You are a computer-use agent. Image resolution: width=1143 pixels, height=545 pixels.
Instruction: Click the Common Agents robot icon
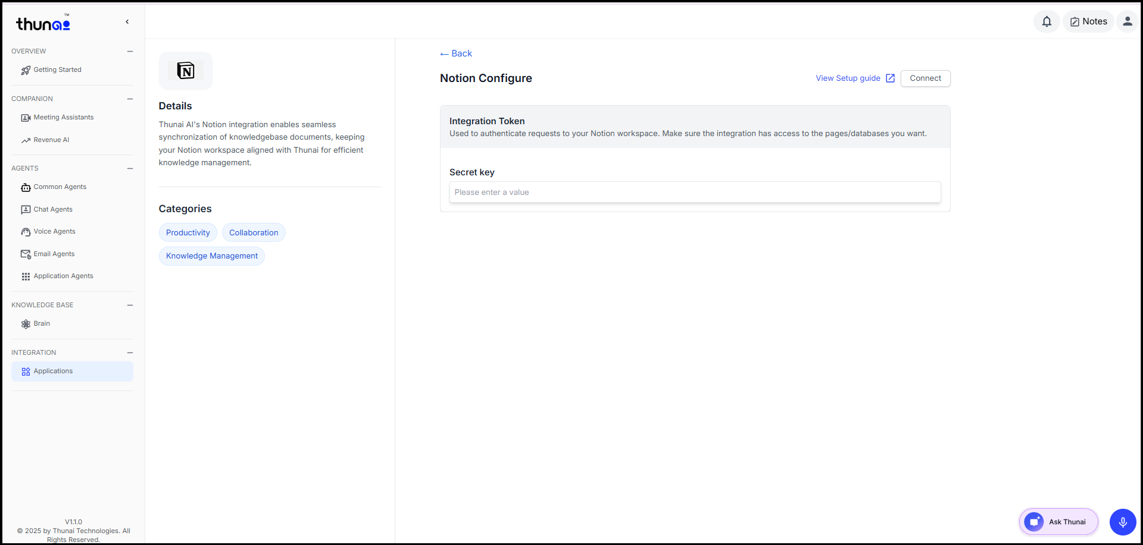pyautogui.click(x=26, y=187)
